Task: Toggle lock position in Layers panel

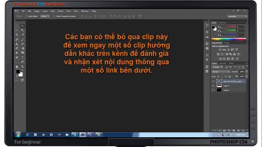Action: pos(226,76)
